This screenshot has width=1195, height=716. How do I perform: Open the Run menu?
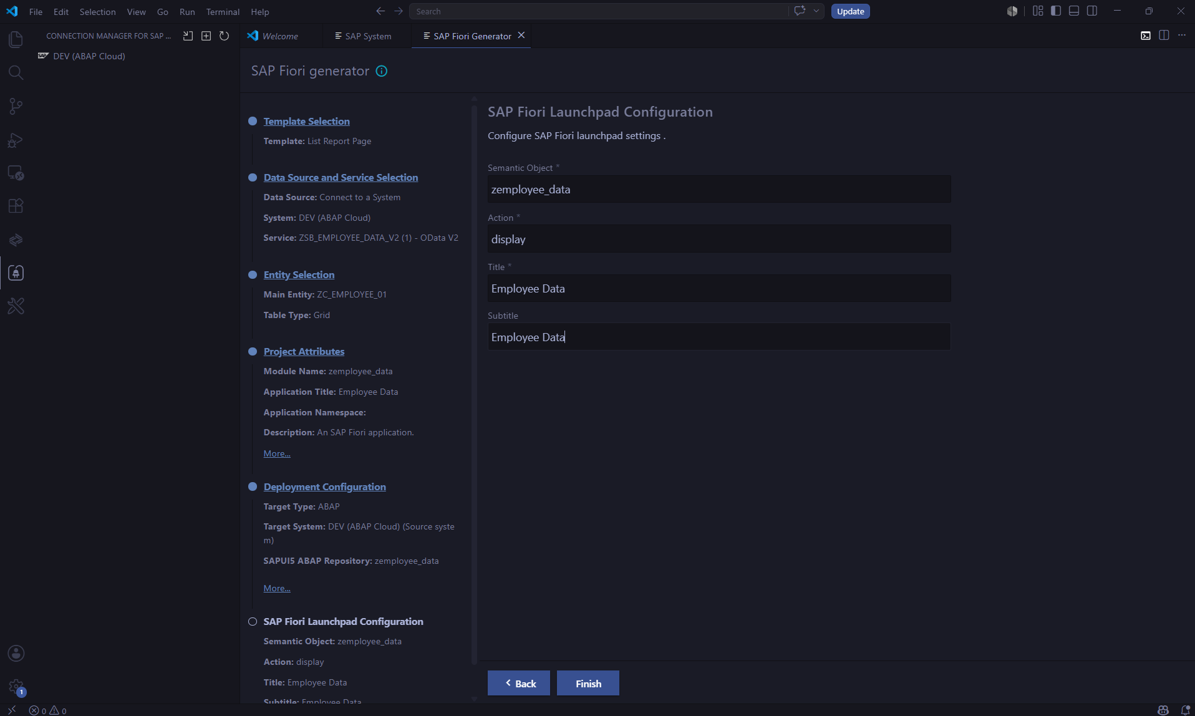pos(187,12)
